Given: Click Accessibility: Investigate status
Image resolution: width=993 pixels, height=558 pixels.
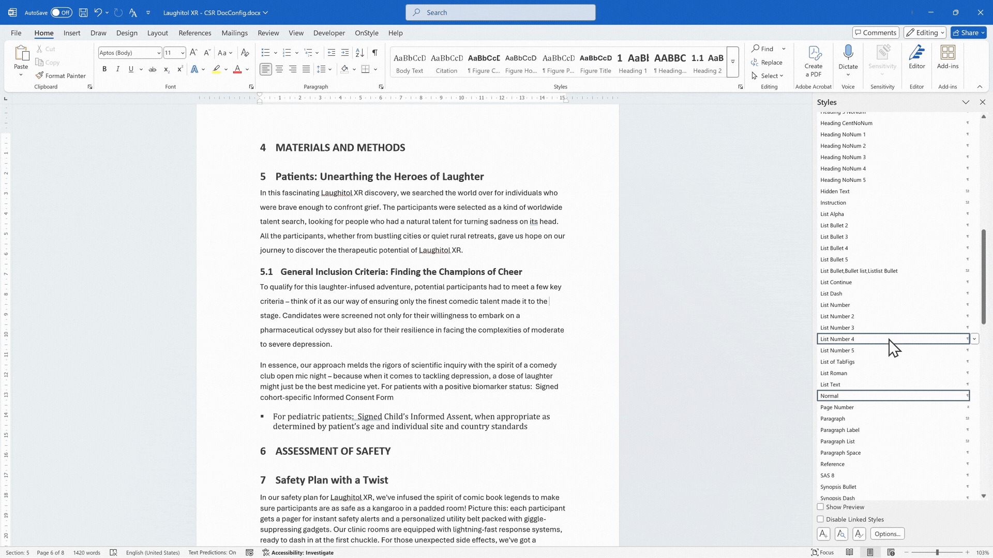Looking at the screenshot, I should [298, 552].
